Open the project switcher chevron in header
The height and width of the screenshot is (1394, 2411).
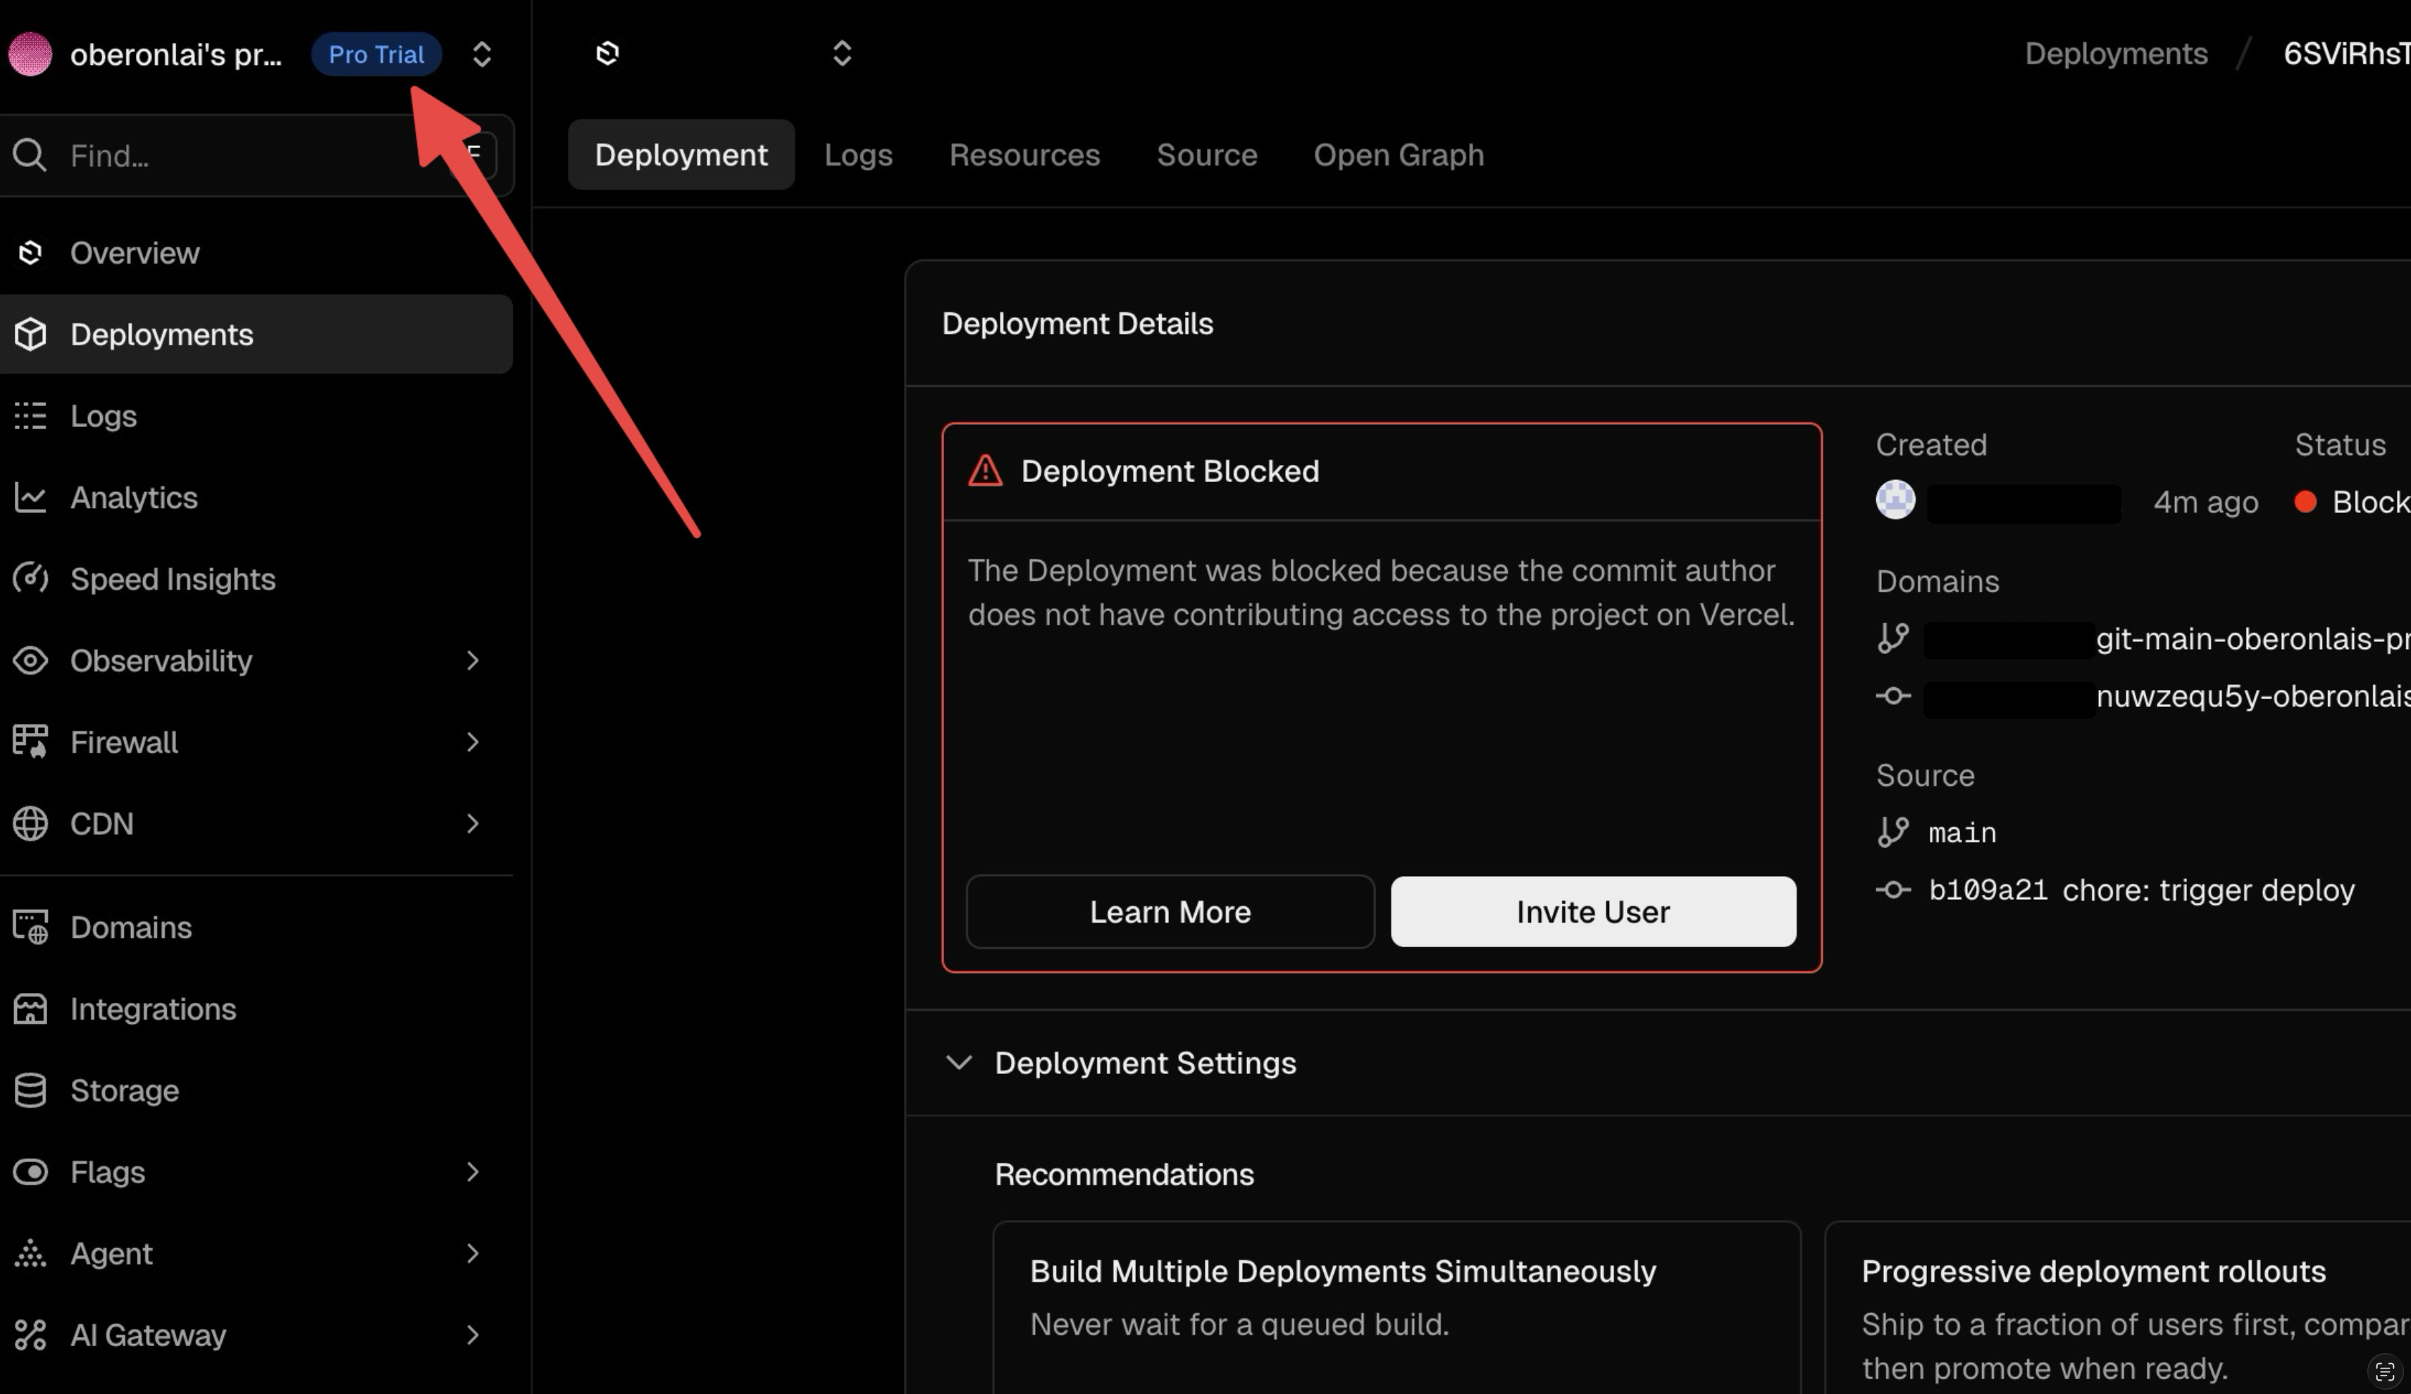[841, 54]
